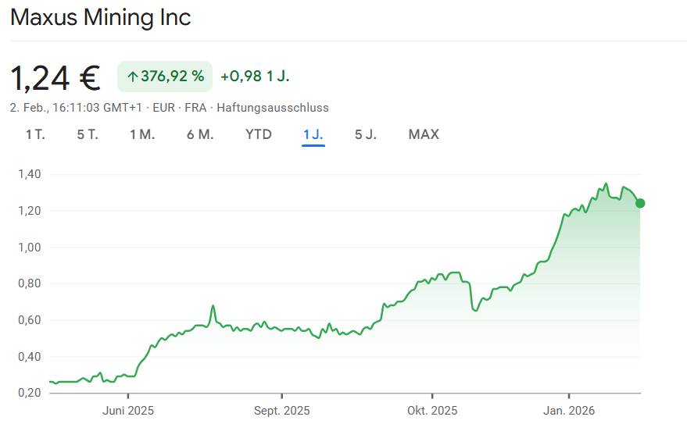The width and height of the screenshot is (687, 424).
Task: Click the green up-arrow icon in percentage badge
Action: [x=132, y=77]
